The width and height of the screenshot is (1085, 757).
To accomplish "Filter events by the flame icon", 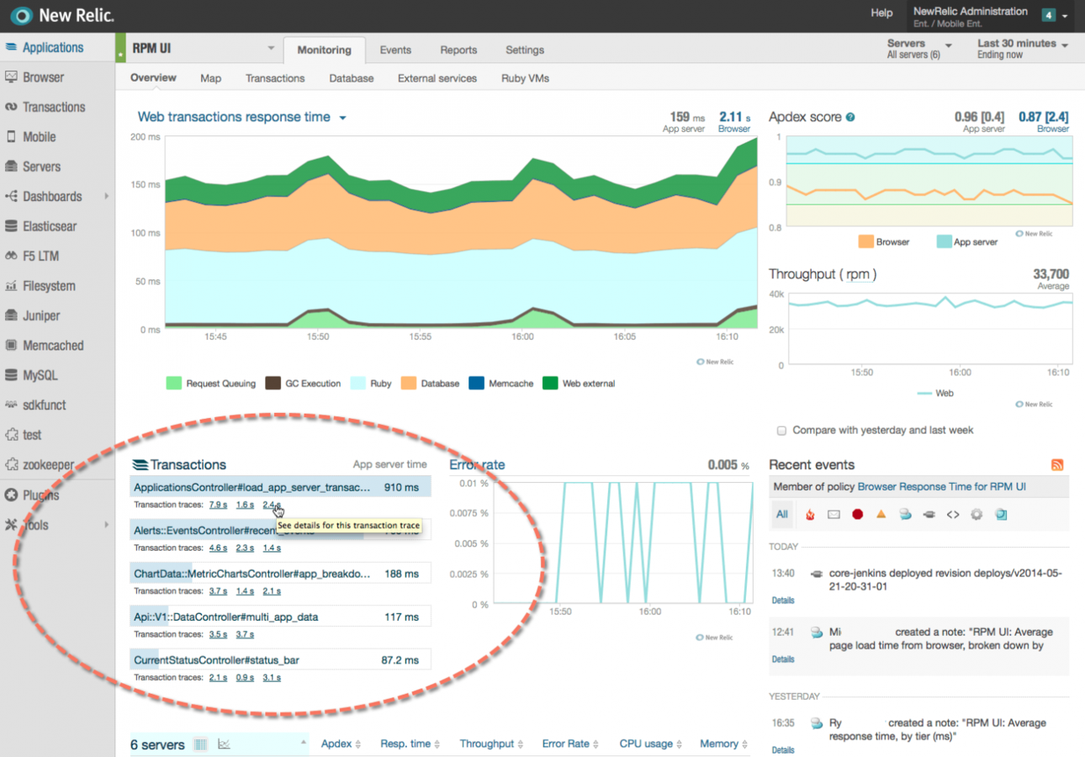I will [x=810, y=515].
